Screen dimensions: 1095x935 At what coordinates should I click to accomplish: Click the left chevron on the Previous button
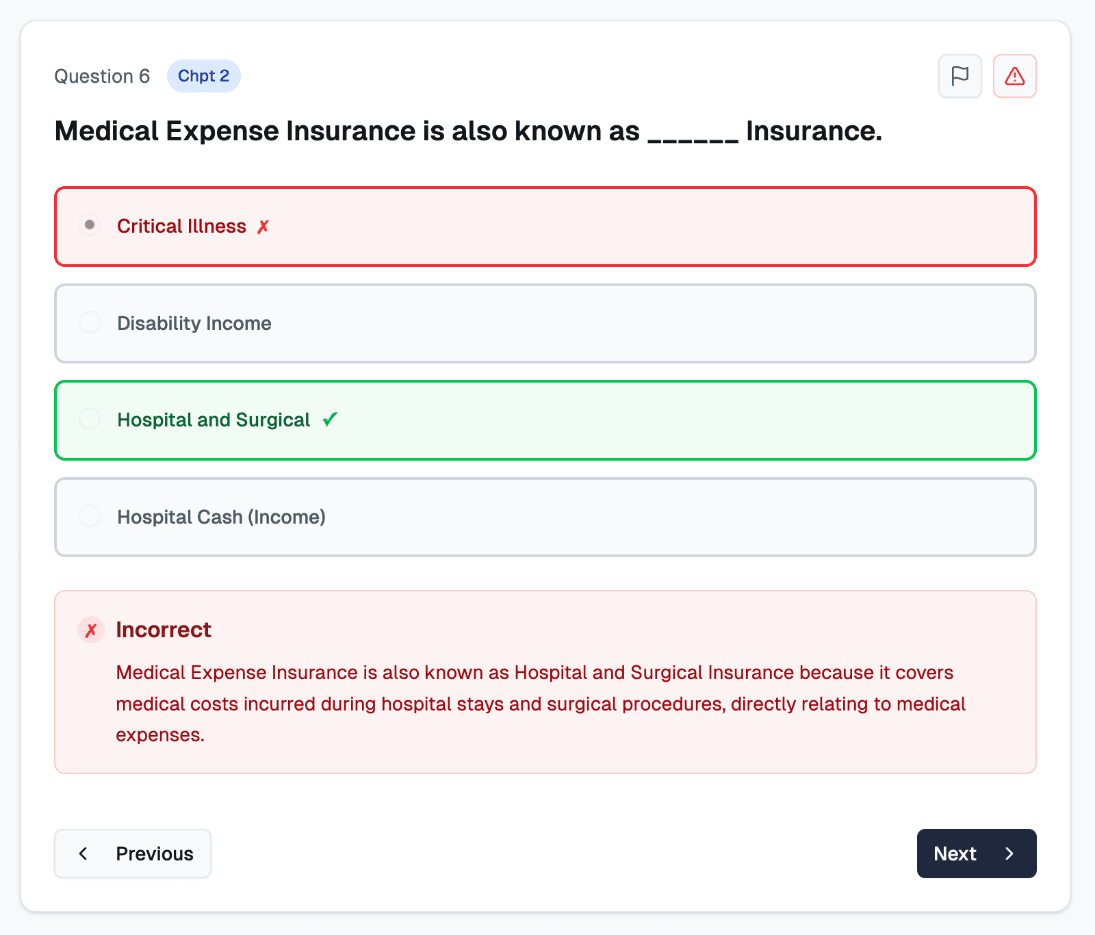[x=83, y=854]
